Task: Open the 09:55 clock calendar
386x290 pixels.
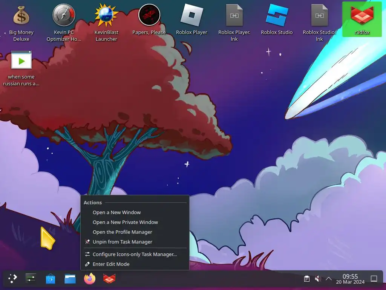Action: point(350,279)
